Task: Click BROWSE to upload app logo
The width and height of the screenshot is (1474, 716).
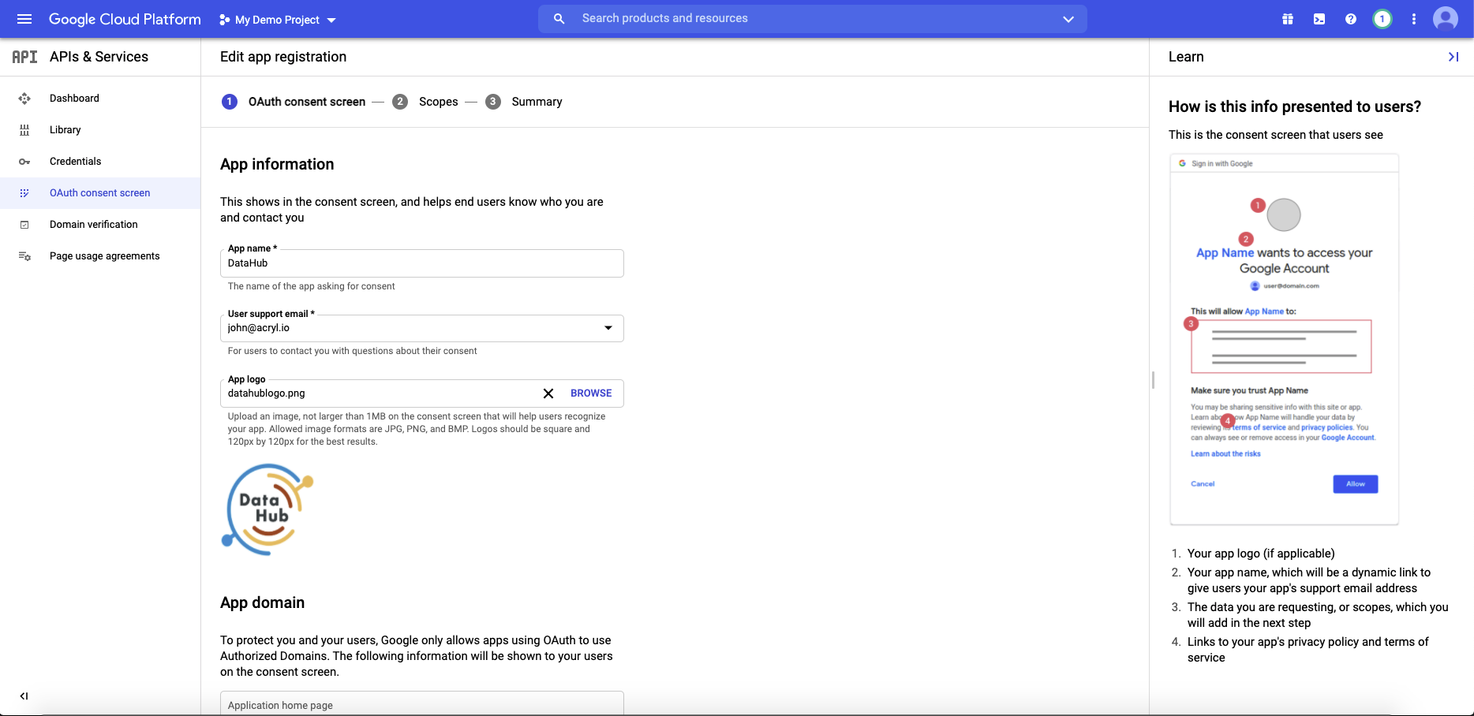Action: click(590, 393)
